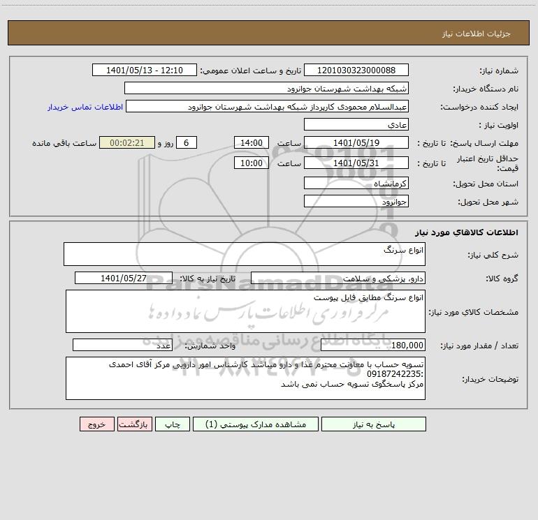Click delivery city field جوانرود
Screen dimensions: 538x520
pyautogui.click(x=356, y=201)
